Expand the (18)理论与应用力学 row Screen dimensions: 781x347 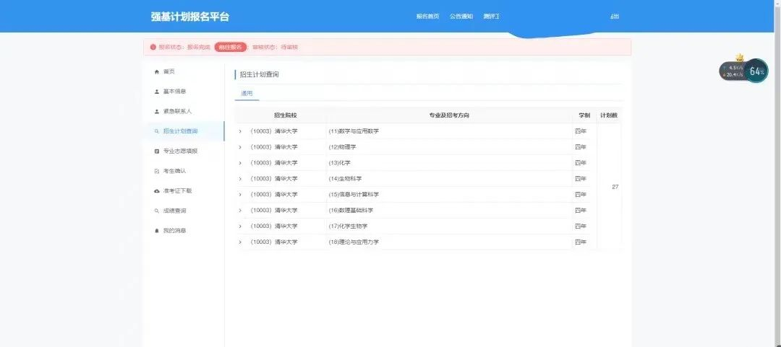coord(240,242)
